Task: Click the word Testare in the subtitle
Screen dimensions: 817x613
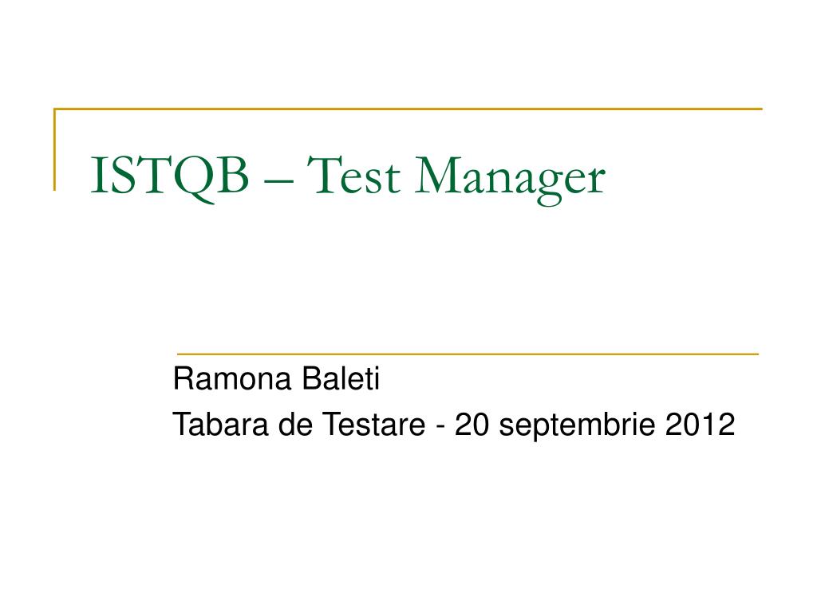Action: (374, 425)
